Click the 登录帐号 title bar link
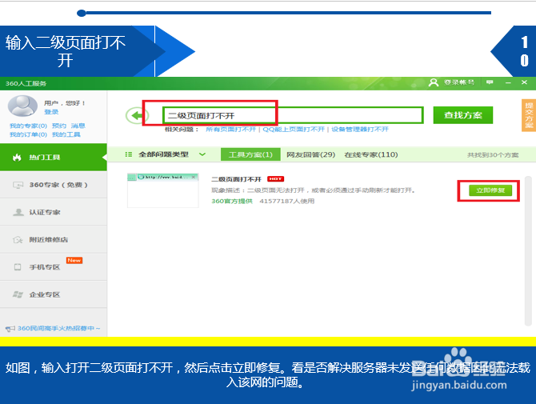Screen dimensions: 536x404 tap(459, 82)
